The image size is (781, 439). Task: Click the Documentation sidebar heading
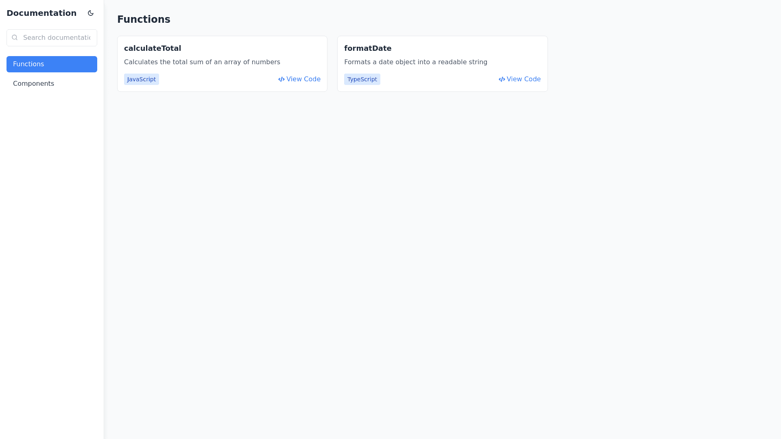point(41,13)
